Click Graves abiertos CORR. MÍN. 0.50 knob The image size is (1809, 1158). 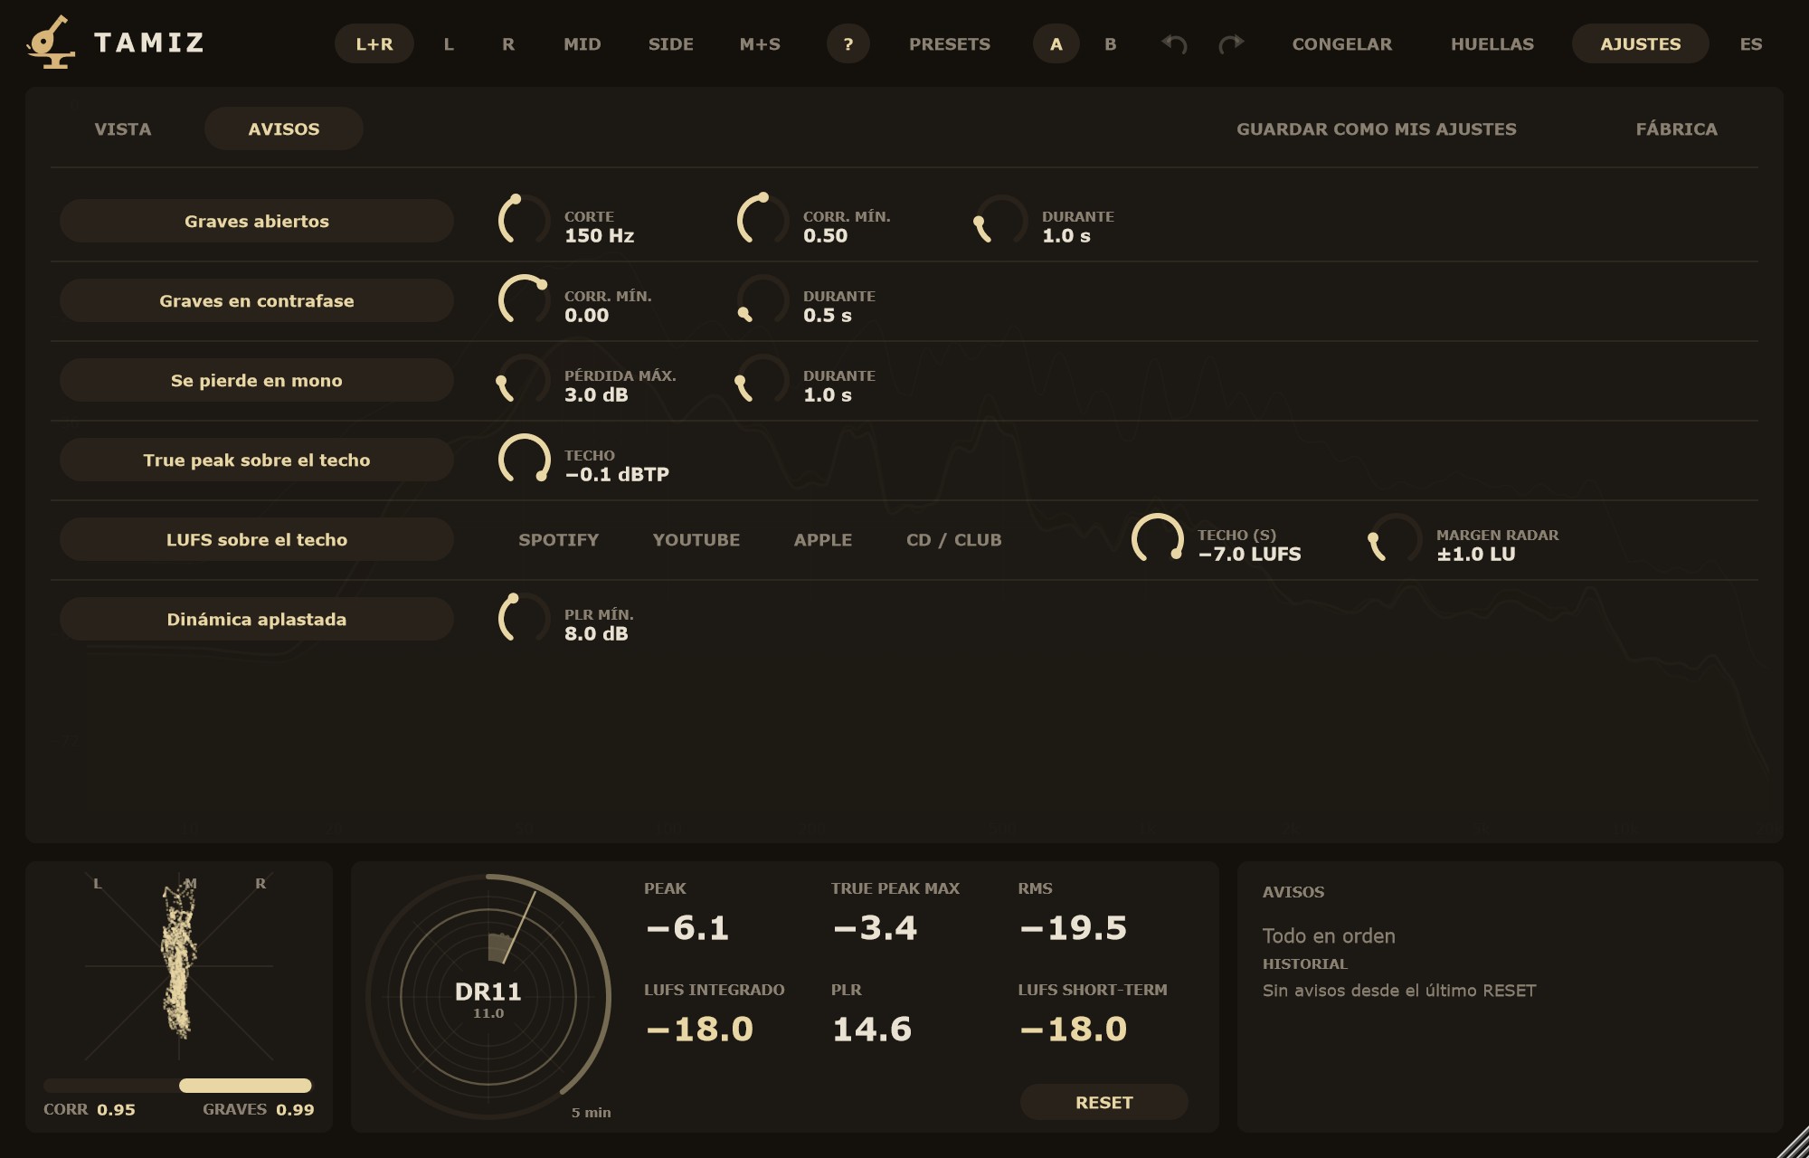click(x=762, y=220)
